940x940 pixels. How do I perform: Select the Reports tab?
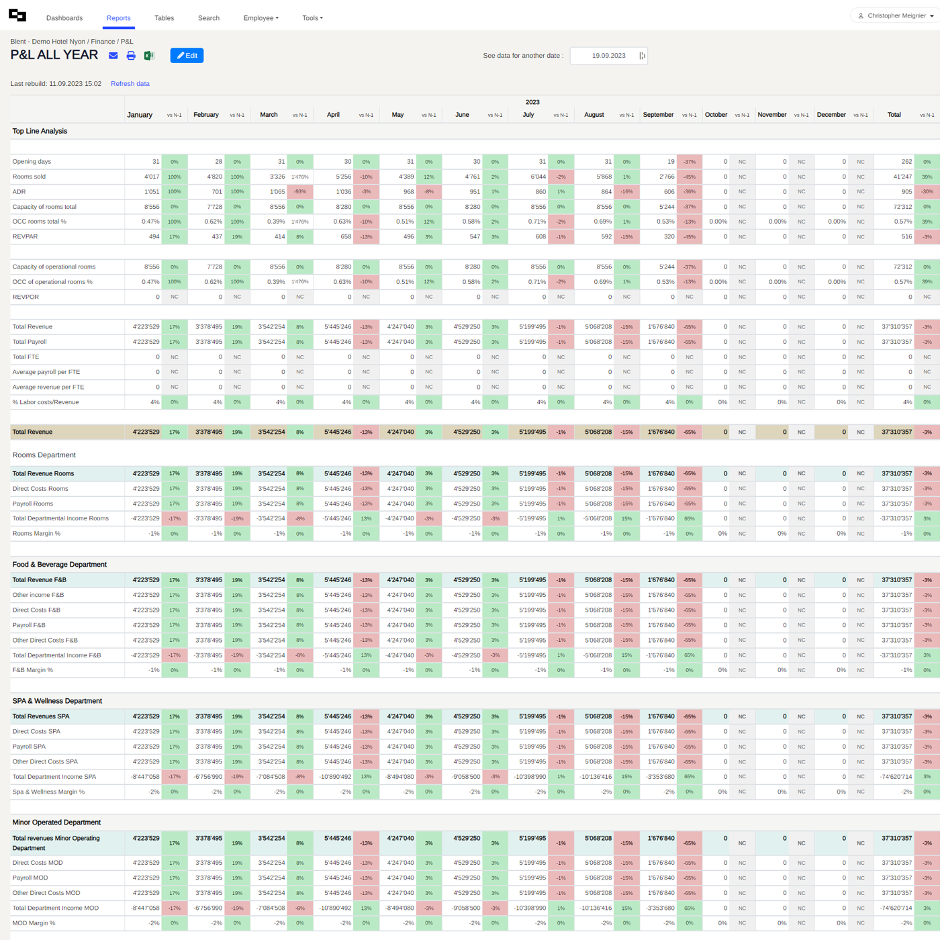pos(118,18)
